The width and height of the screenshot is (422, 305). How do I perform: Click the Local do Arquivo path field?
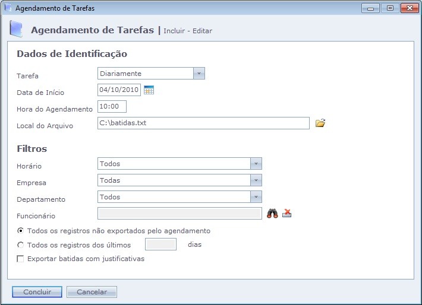[203, 123]
